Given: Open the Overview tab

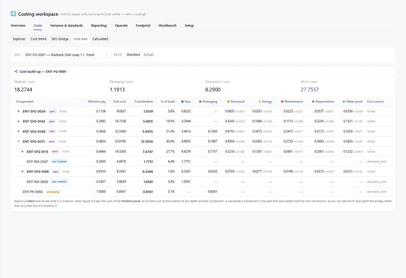Looking at the screenshot, I should (18, 26).
